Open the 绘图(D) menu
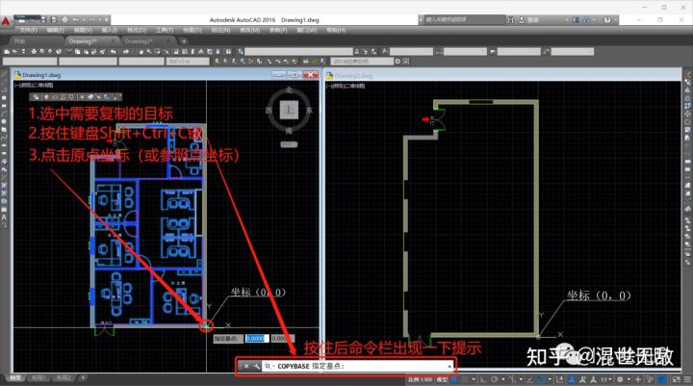 click(192, 30)
